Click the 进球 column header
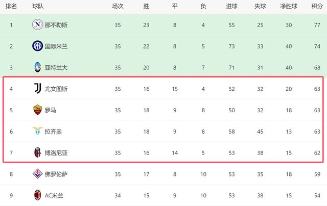The image size is (327, 206). tap(232, 6)
